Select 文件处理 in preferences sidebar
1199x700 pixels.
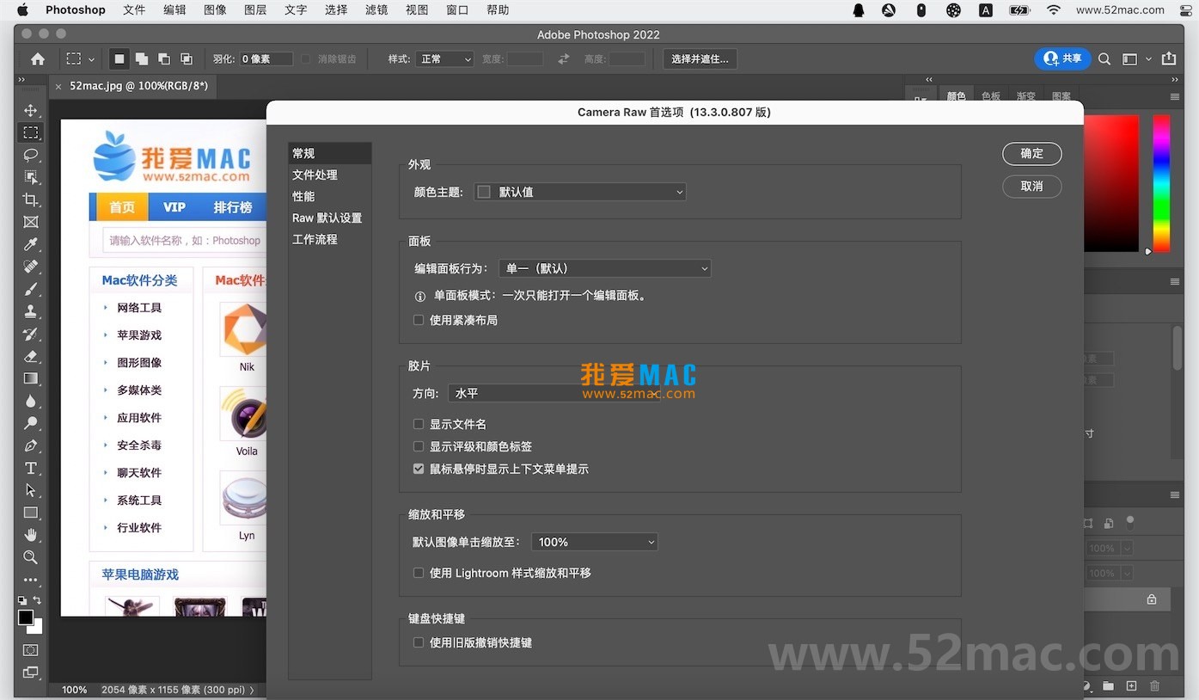(x=330, y=175)
